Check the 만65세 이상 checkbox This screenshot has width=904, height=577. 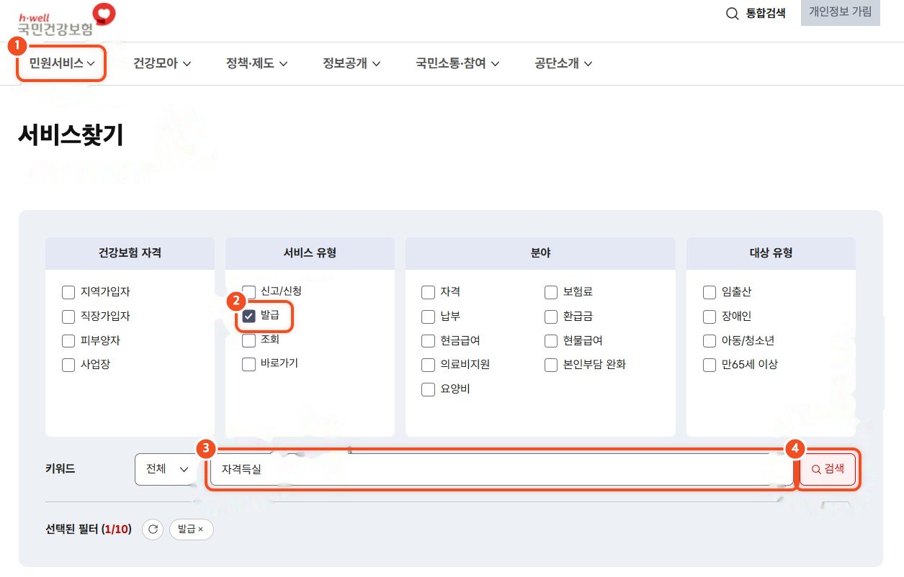[x=710, y=365]
